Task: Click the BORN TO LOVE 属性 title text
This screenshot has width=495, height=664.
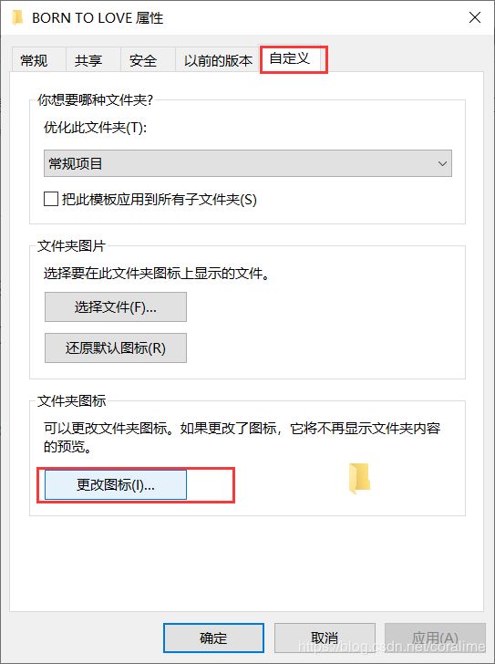Action: pyautogui.click(x=98, y=18)
